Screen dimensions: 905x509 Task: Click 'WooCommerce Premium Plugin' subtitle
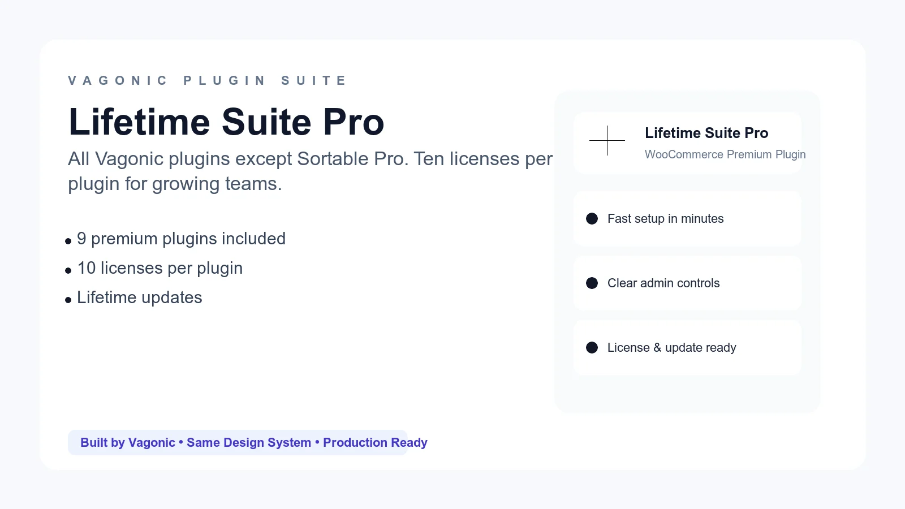pos(725,154)
